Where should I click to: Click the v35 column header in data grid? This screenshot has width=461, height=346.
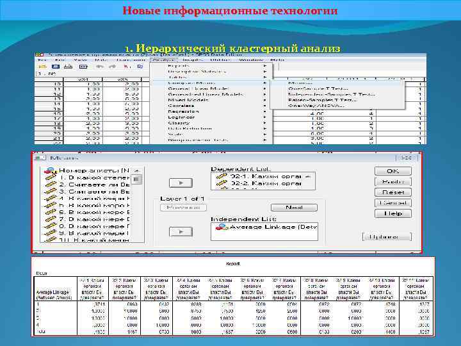[x=122, y=79]
